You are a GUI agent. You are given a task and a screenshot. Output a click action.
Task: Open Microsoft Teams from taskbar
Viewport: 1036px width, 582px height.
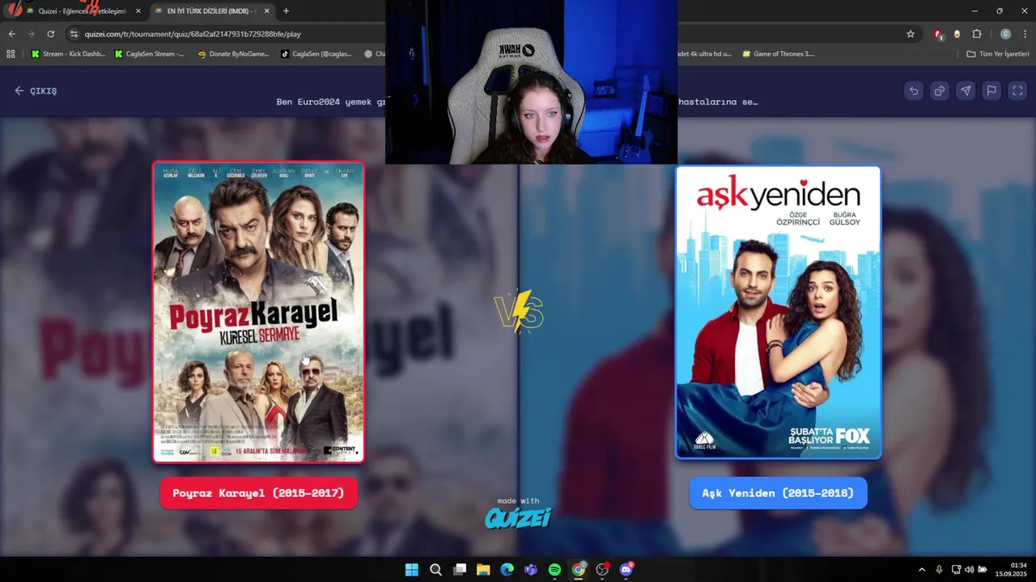tap(531, 570)
